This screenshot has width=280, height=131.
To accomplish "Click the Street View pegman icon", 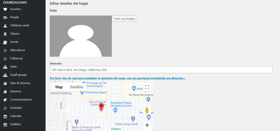I will click(147, 110).
